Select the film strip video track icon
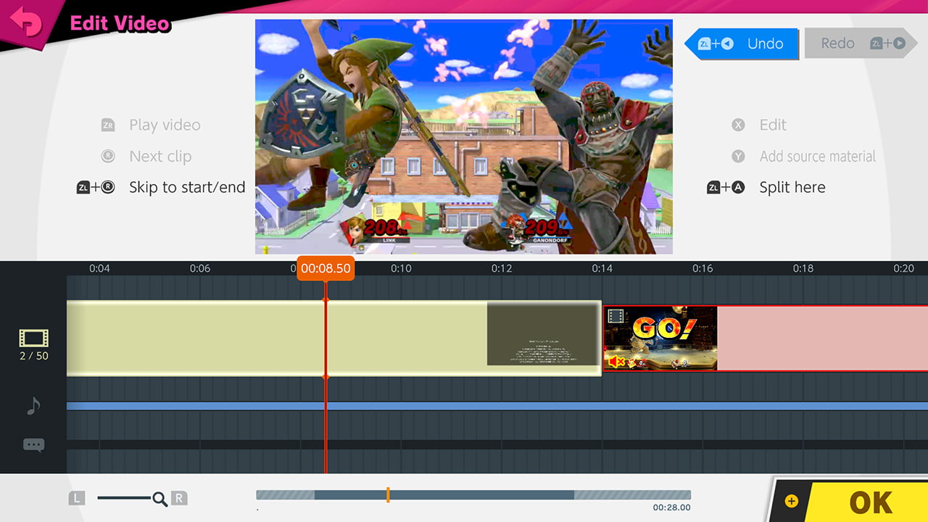The image size is (928, 522). (x=33, y=338)
